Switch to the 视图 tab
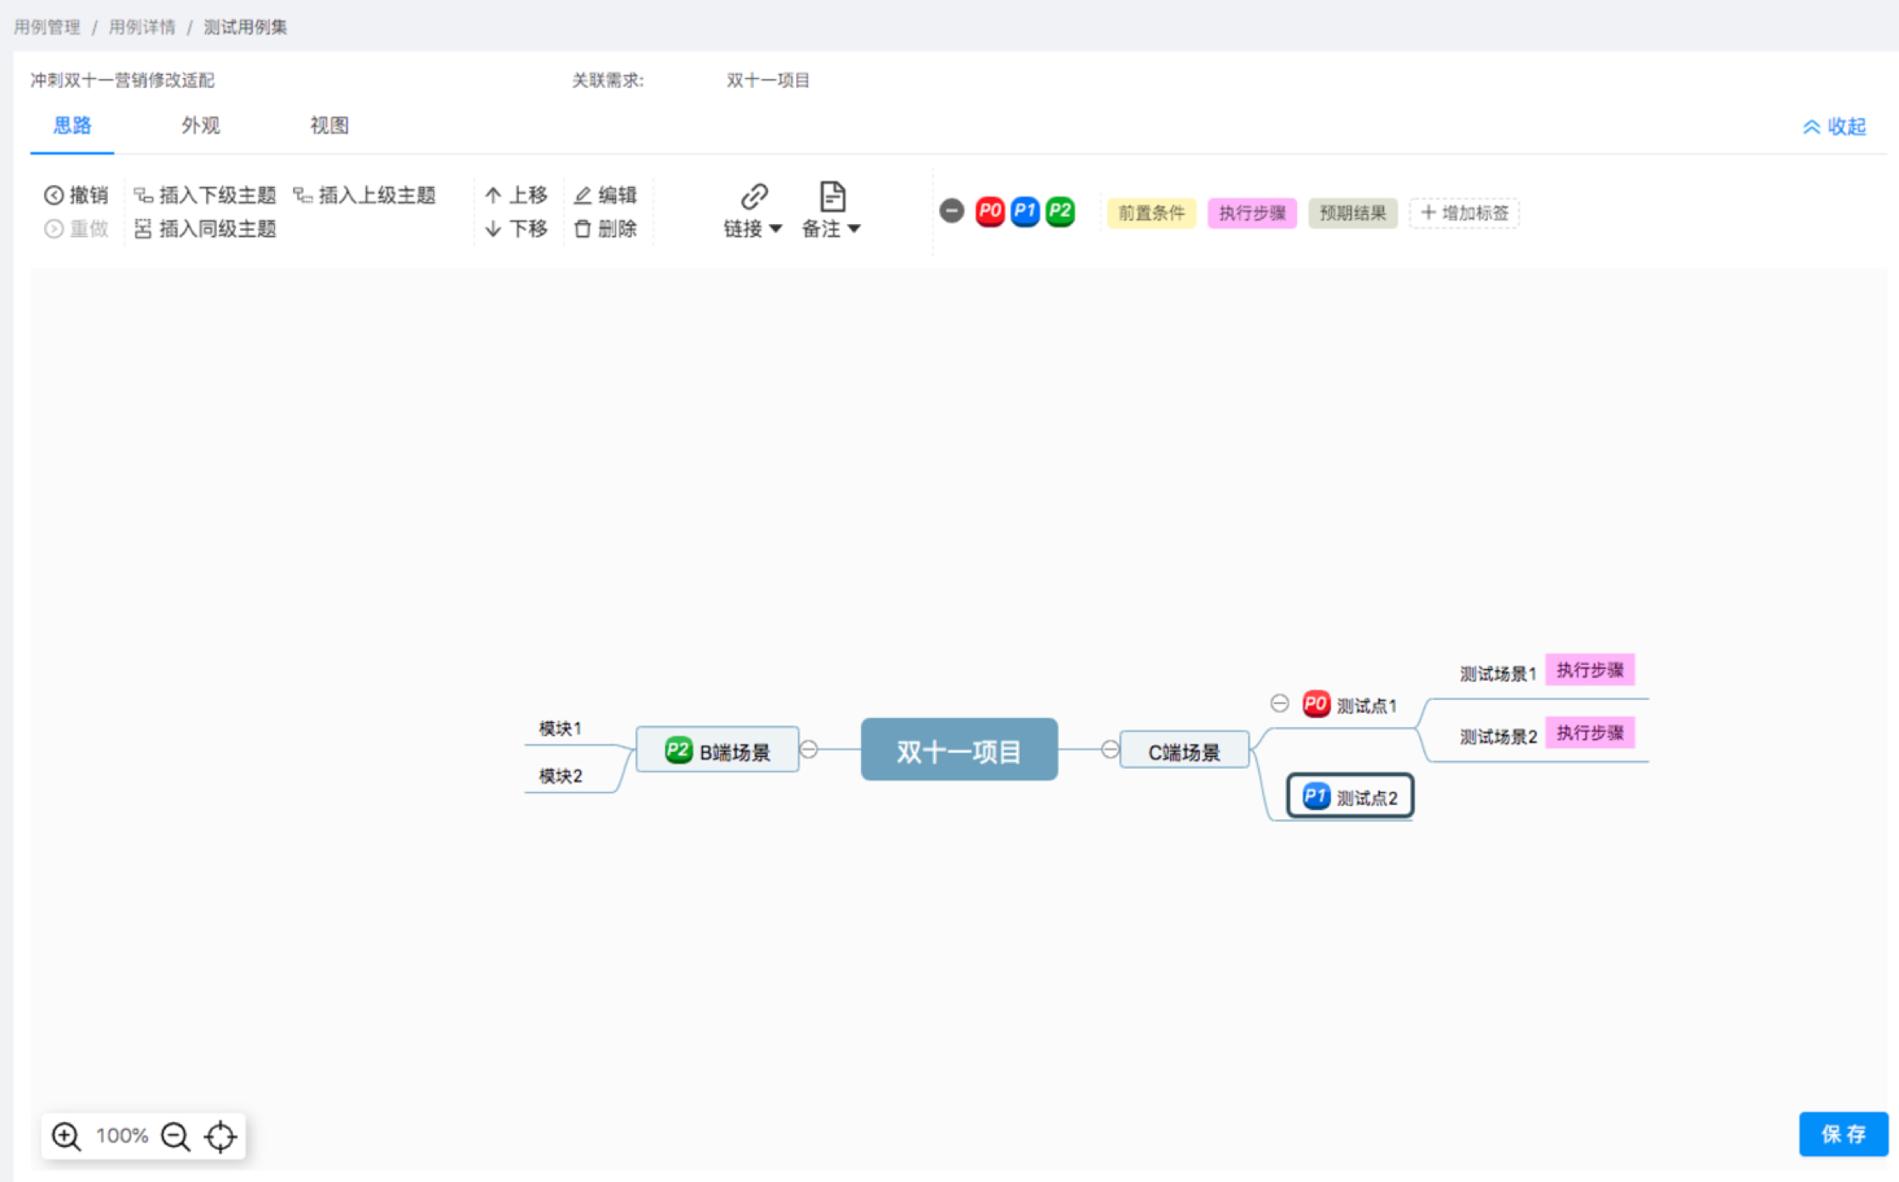Viewport: 1899px width, 1182px height. pyautogui.click(x=327, y=125)
